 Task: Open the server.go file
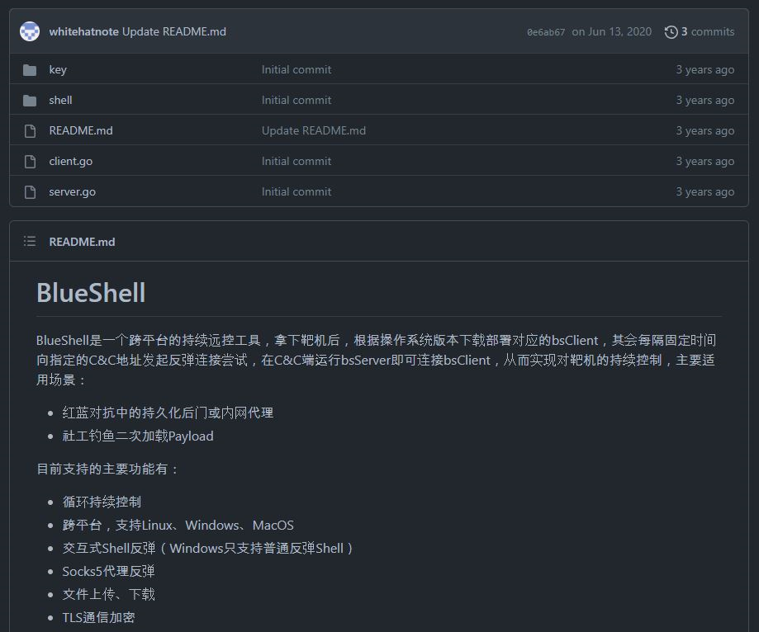[72, 191]
